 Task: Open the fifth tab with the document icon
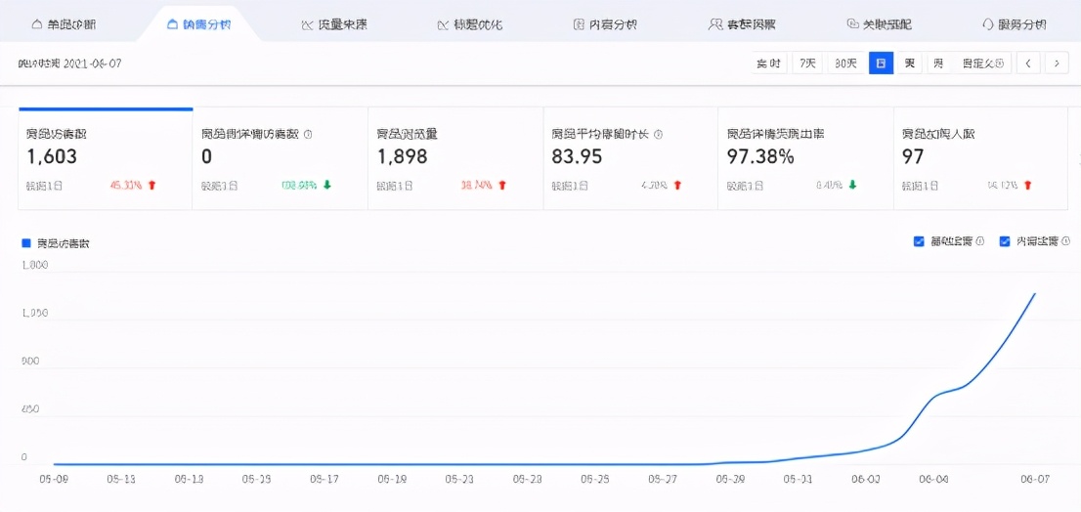point(605,24)
